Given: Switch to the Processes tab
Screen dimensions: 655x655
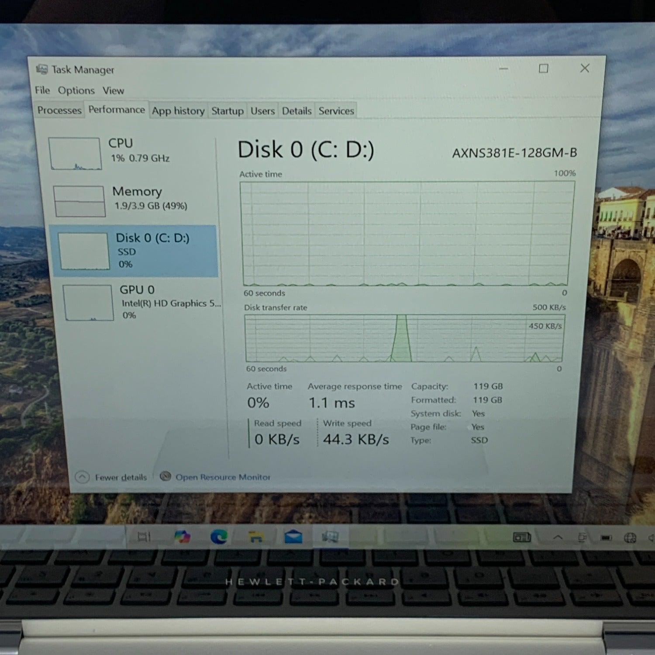Looking at the screenshot, I should point(60,110).
